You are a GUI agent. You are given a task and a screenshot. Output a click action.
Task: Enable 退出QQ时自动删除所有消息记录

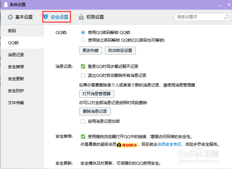click(83, 76)
